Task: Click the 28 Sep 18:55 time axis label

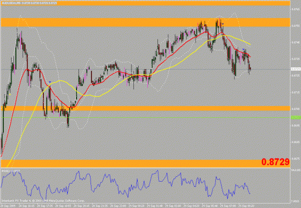Action: pyautogui.click(x=63, y=206)
